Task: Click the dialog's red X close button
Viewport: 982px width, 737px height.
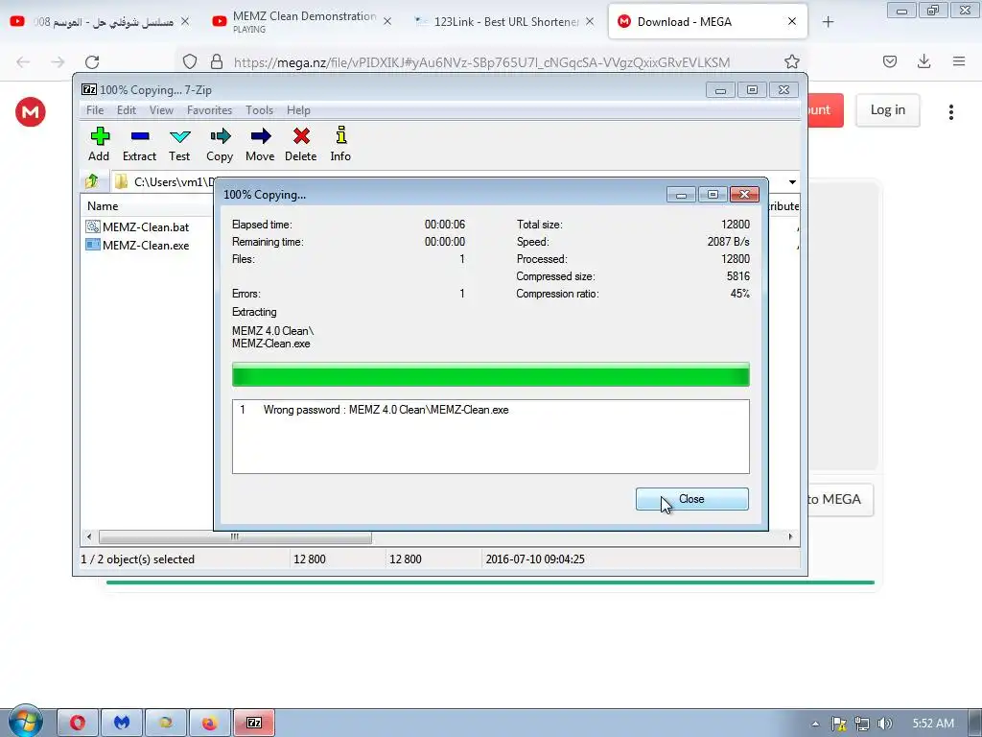Action: [x=744, y=194]
